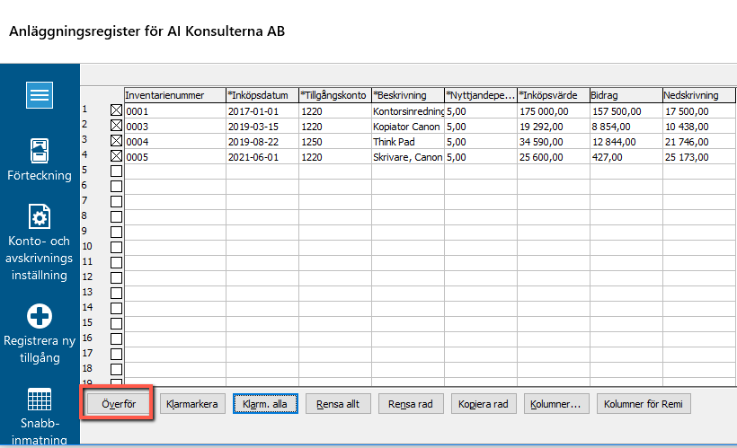Select inventory number cell 0005
Image resolution: width=737 pixels, height=448 pixels.
tap(175, 157)
